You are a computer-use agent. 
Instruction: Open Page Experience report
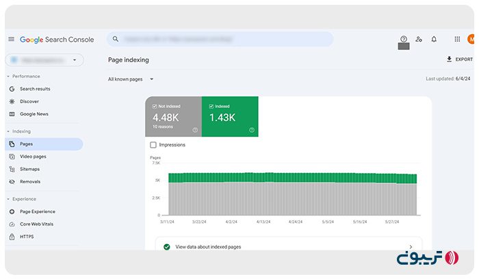[x=38, y=211]
